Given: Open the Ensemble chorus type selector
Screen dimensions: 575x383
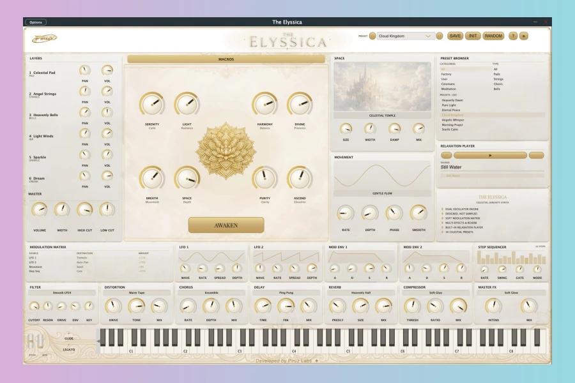Looking at the screenshot, I should point(211,293).
